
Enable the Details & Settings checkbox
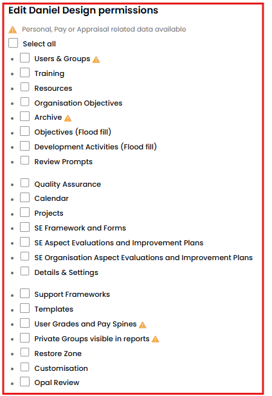pyautogui.click(x=24, y=272)
